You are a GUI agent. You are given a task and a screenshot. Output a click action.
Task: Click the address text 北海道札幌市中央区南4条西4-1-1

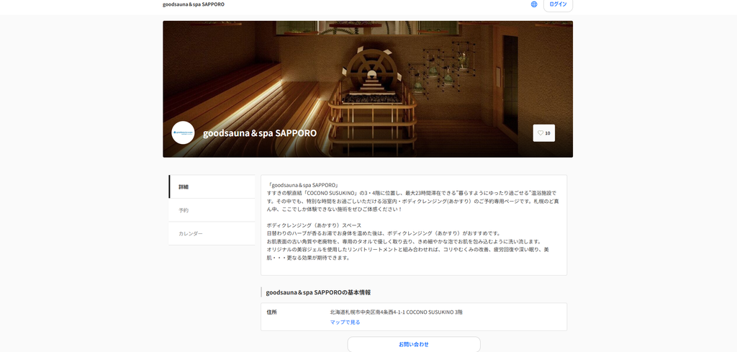tap(367, 312)
